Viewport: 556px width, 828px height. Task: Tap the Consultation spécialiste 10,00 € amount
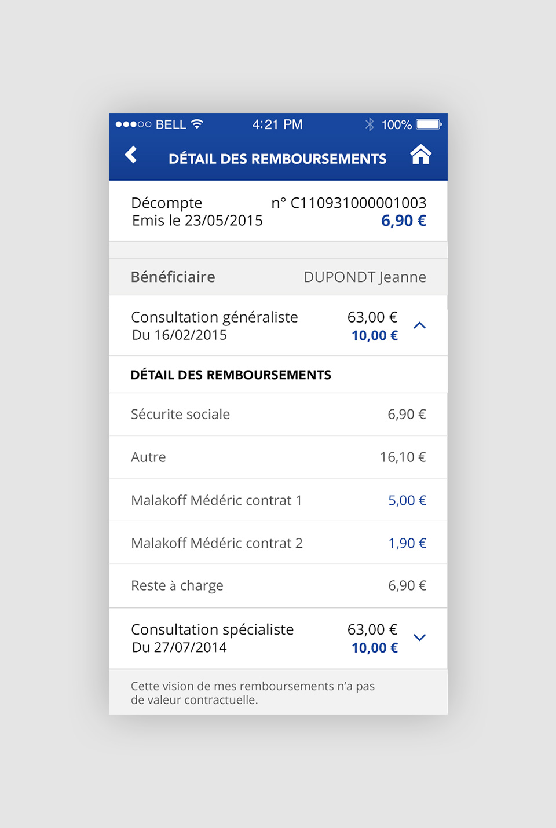pos(375,648)
